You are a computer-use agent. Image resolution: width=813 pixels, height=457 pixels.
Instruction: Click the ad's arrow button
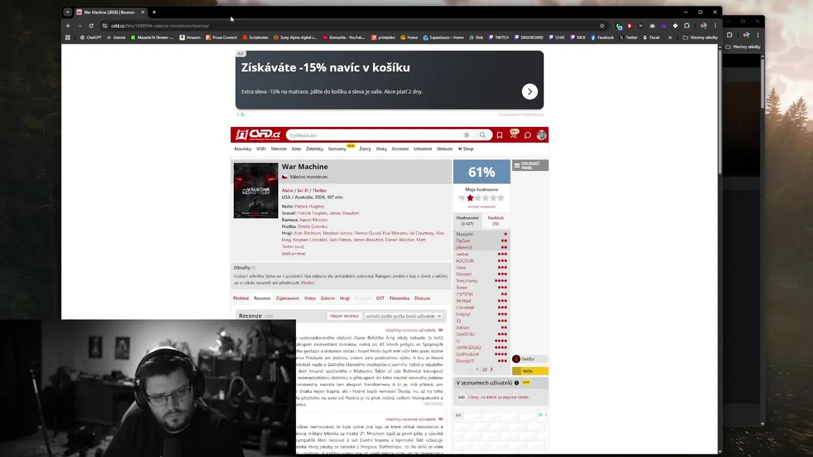[x=530, y=91]
